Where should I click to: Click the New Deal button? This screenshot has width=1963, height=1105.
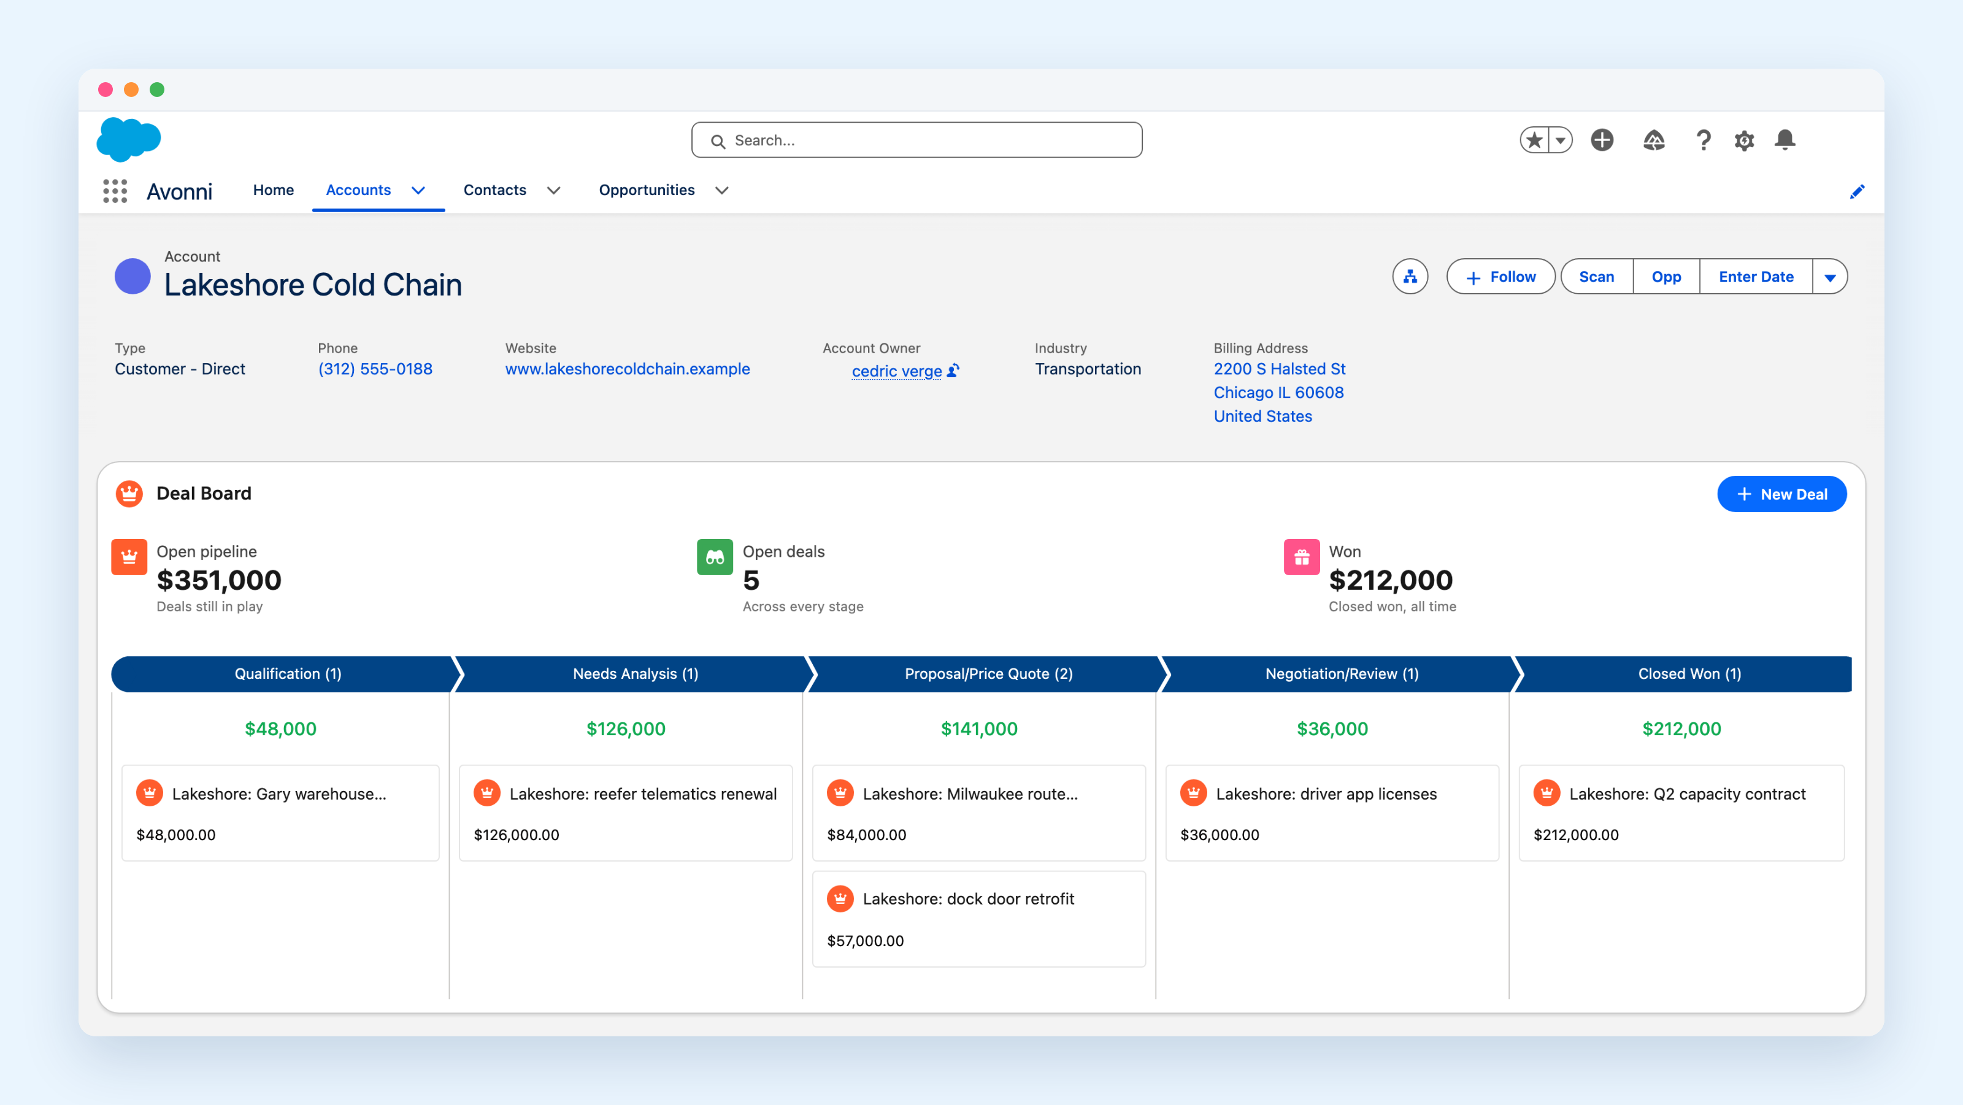(1781, 494)
